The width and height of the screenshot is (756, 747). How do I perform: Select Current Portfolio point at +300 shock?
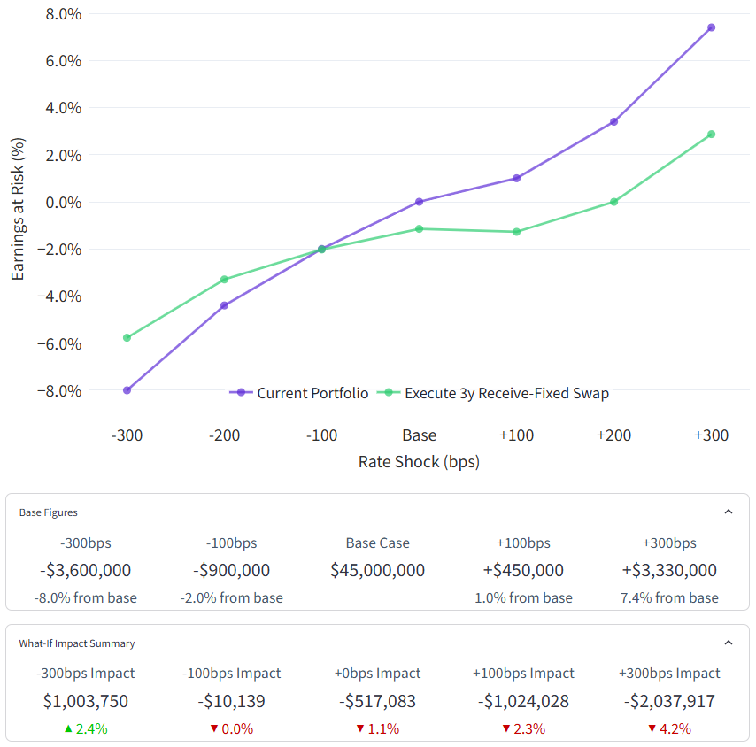(x=711, y=27)
